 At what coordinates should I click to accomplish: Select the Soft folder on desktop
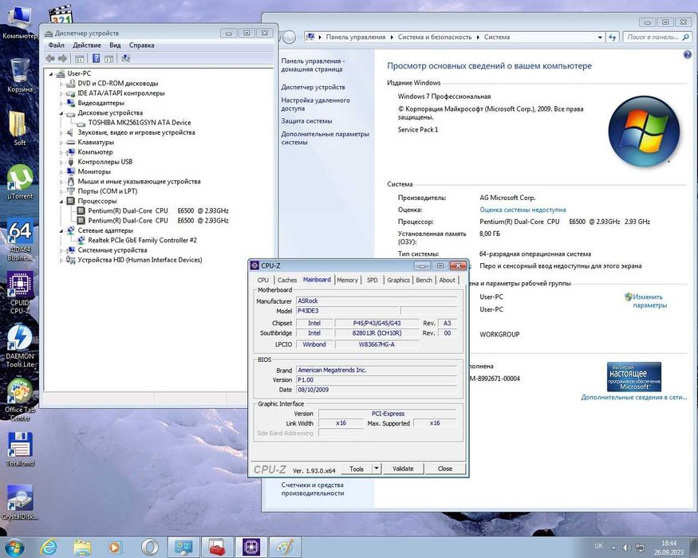[x=20, y=128]
